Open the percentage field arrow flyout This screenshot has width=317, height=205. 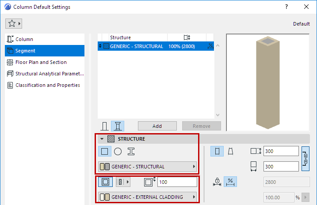click(x=306, y=198)
